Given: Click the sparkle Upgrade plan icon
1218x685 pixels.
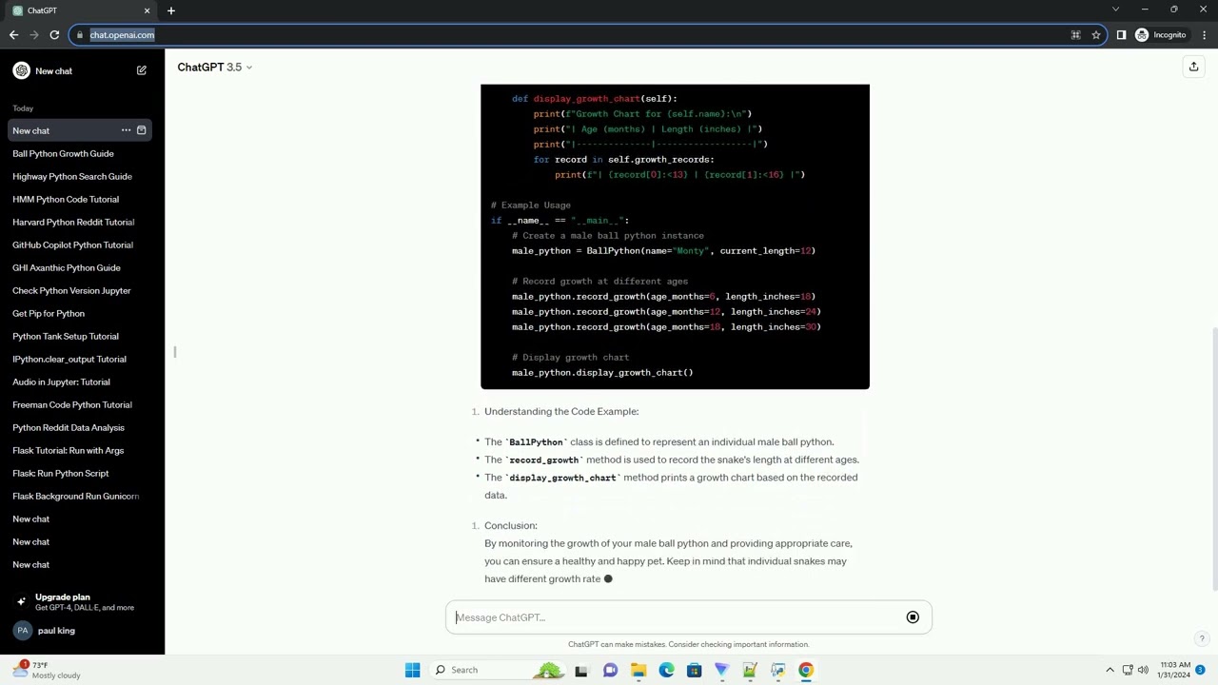Looking at the screenshot, I should [22, 601].
